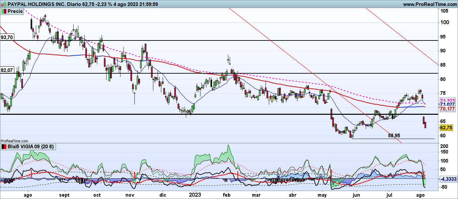Click the 95 price axis label
Screen dimensions: 458x199
pos(443,36)
